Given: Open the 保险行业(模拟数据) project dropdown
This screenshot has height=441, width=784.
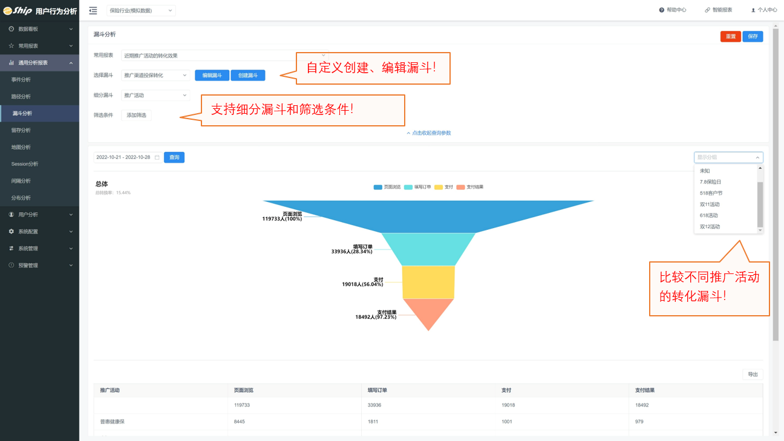Looking at the screenshot, I should coord(141,10).
